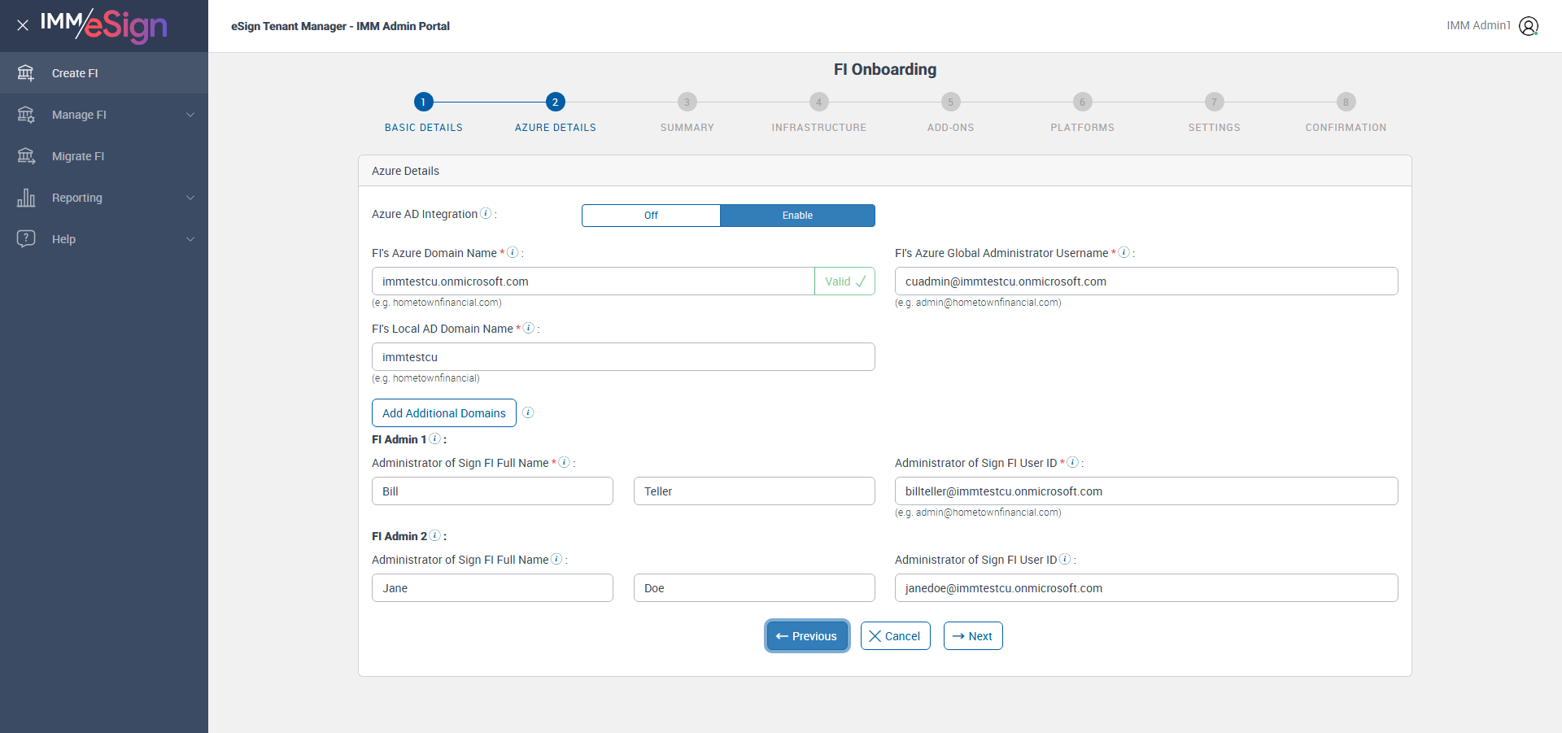
Task: Go to Basic Details step 1
Action: (423, 102)
